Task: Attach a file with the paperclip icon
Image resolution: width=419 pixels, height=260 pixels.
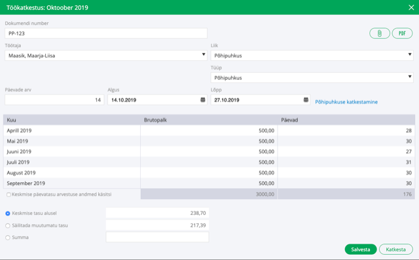Action: click(380, 33)
